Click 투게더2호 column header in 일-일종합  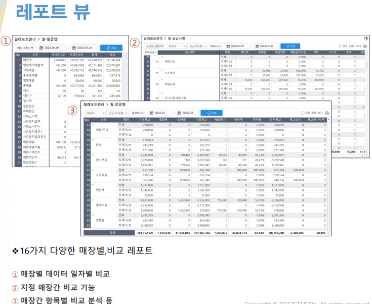58,55
